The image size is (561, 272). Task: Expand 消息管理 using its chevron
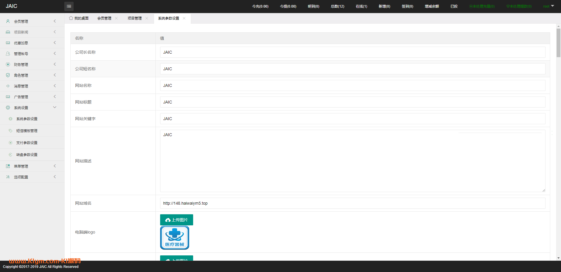[55, 86]
